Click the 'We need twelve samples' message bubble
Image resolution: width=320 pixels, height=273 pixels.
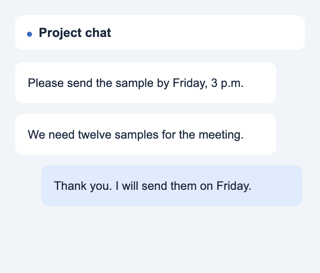click(x=146, y=134)
